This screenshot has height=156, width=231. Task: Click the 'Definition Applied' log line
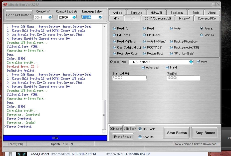[x=21, y=70]
